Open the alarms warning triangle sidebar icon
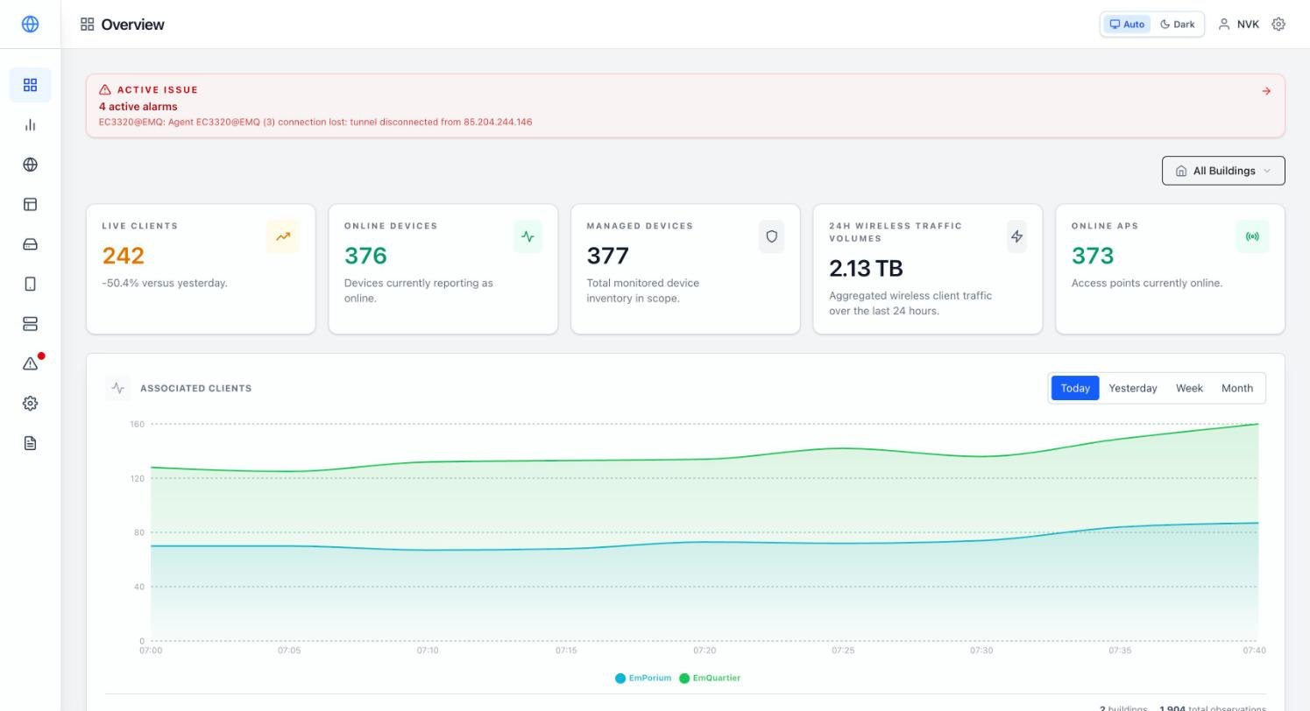 point(30,364)
